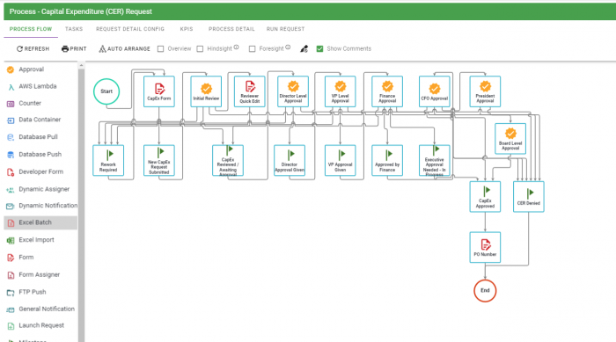Select the CFO Approval node
This screenshot has width=616, height=342.
pos(434,91)
